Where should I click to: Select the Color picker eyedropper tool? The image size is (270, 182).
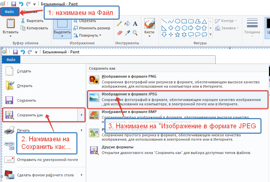point(127,33)
